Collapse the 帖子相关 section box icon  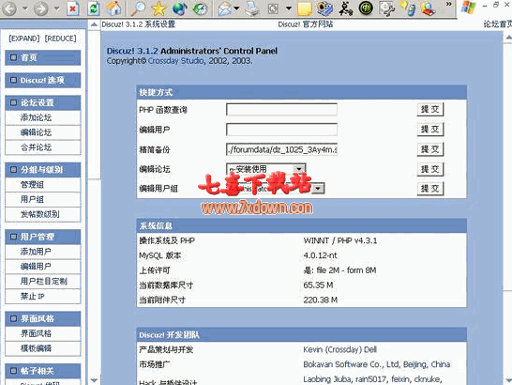click(13, 371)
